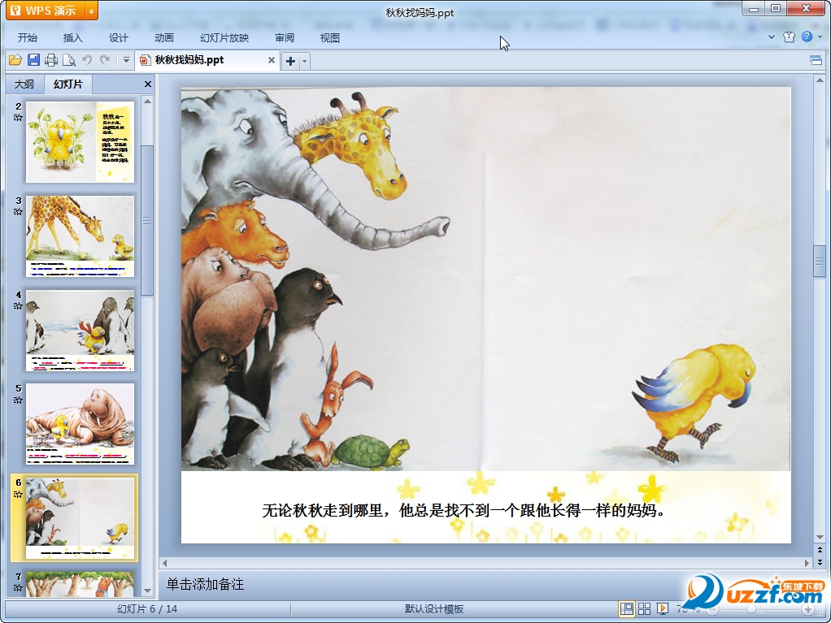Print the presentation via the printer icon
The image size is (831, 623).
pos(51,60)
